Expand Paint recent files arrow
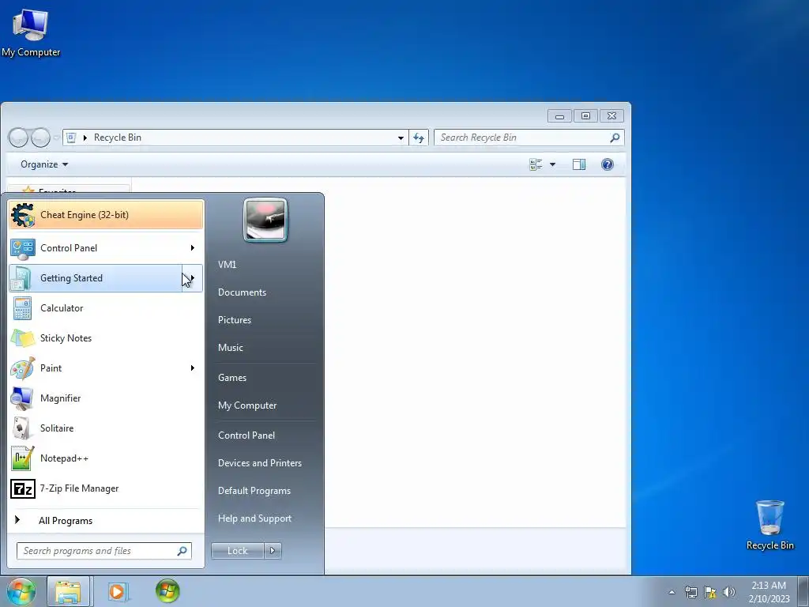 (x=193, y=368)
